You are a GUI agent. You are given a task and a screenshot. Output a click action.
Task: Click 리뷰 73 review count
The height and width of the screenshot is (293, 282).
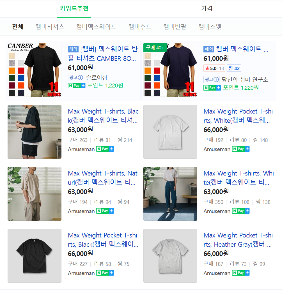pyautogui.click(x=238, y=264)
